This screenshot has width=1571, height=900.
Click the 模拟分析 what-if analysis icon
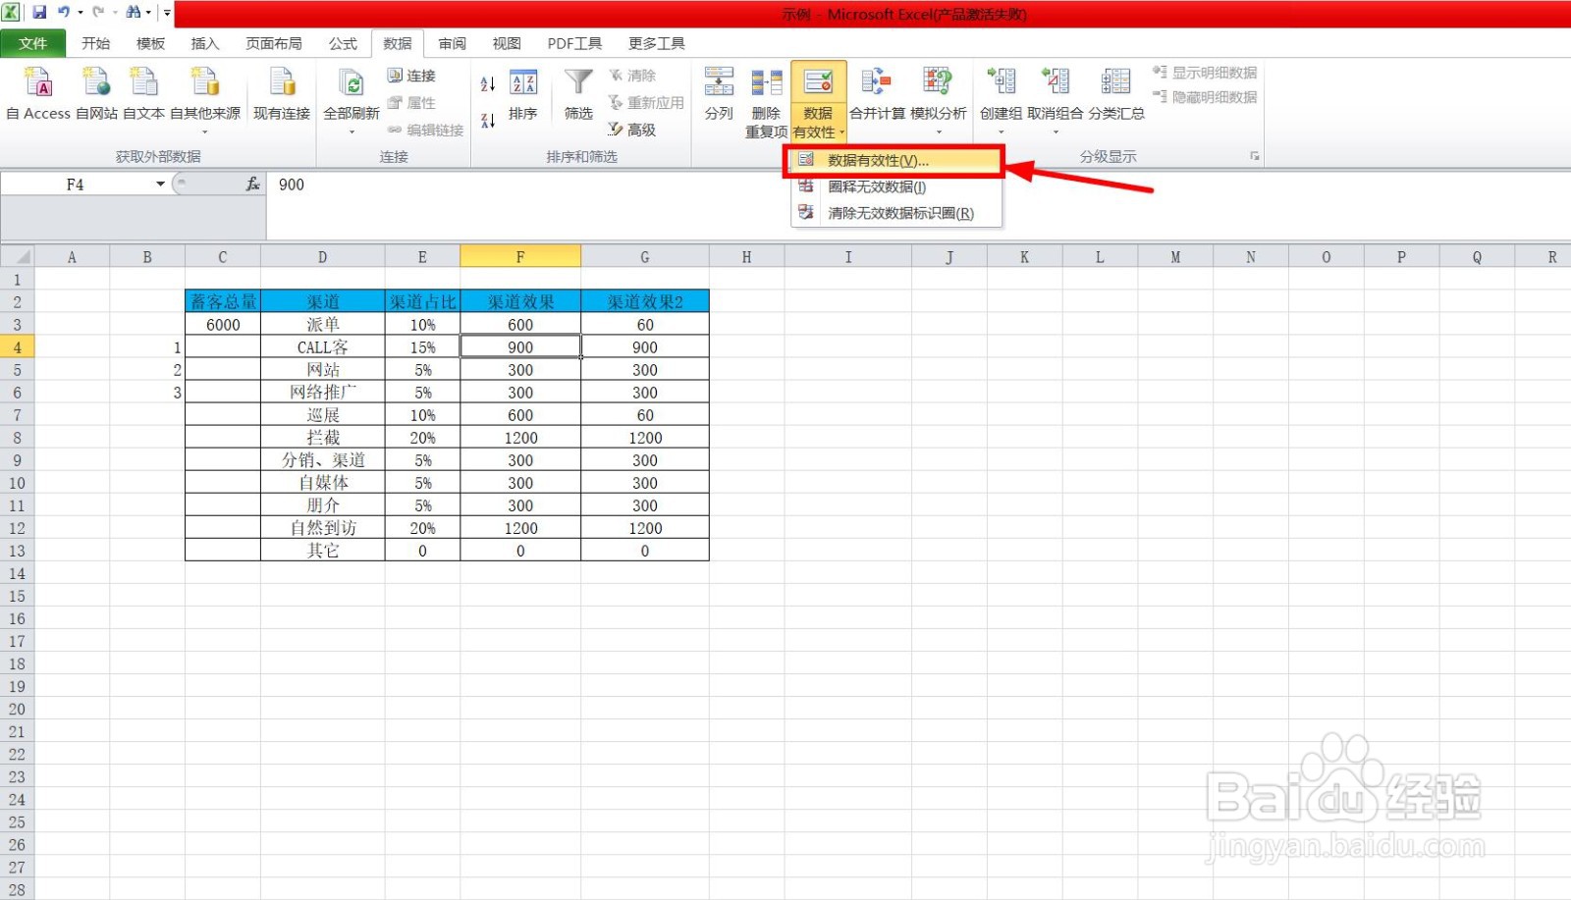(x=938, y=82)
